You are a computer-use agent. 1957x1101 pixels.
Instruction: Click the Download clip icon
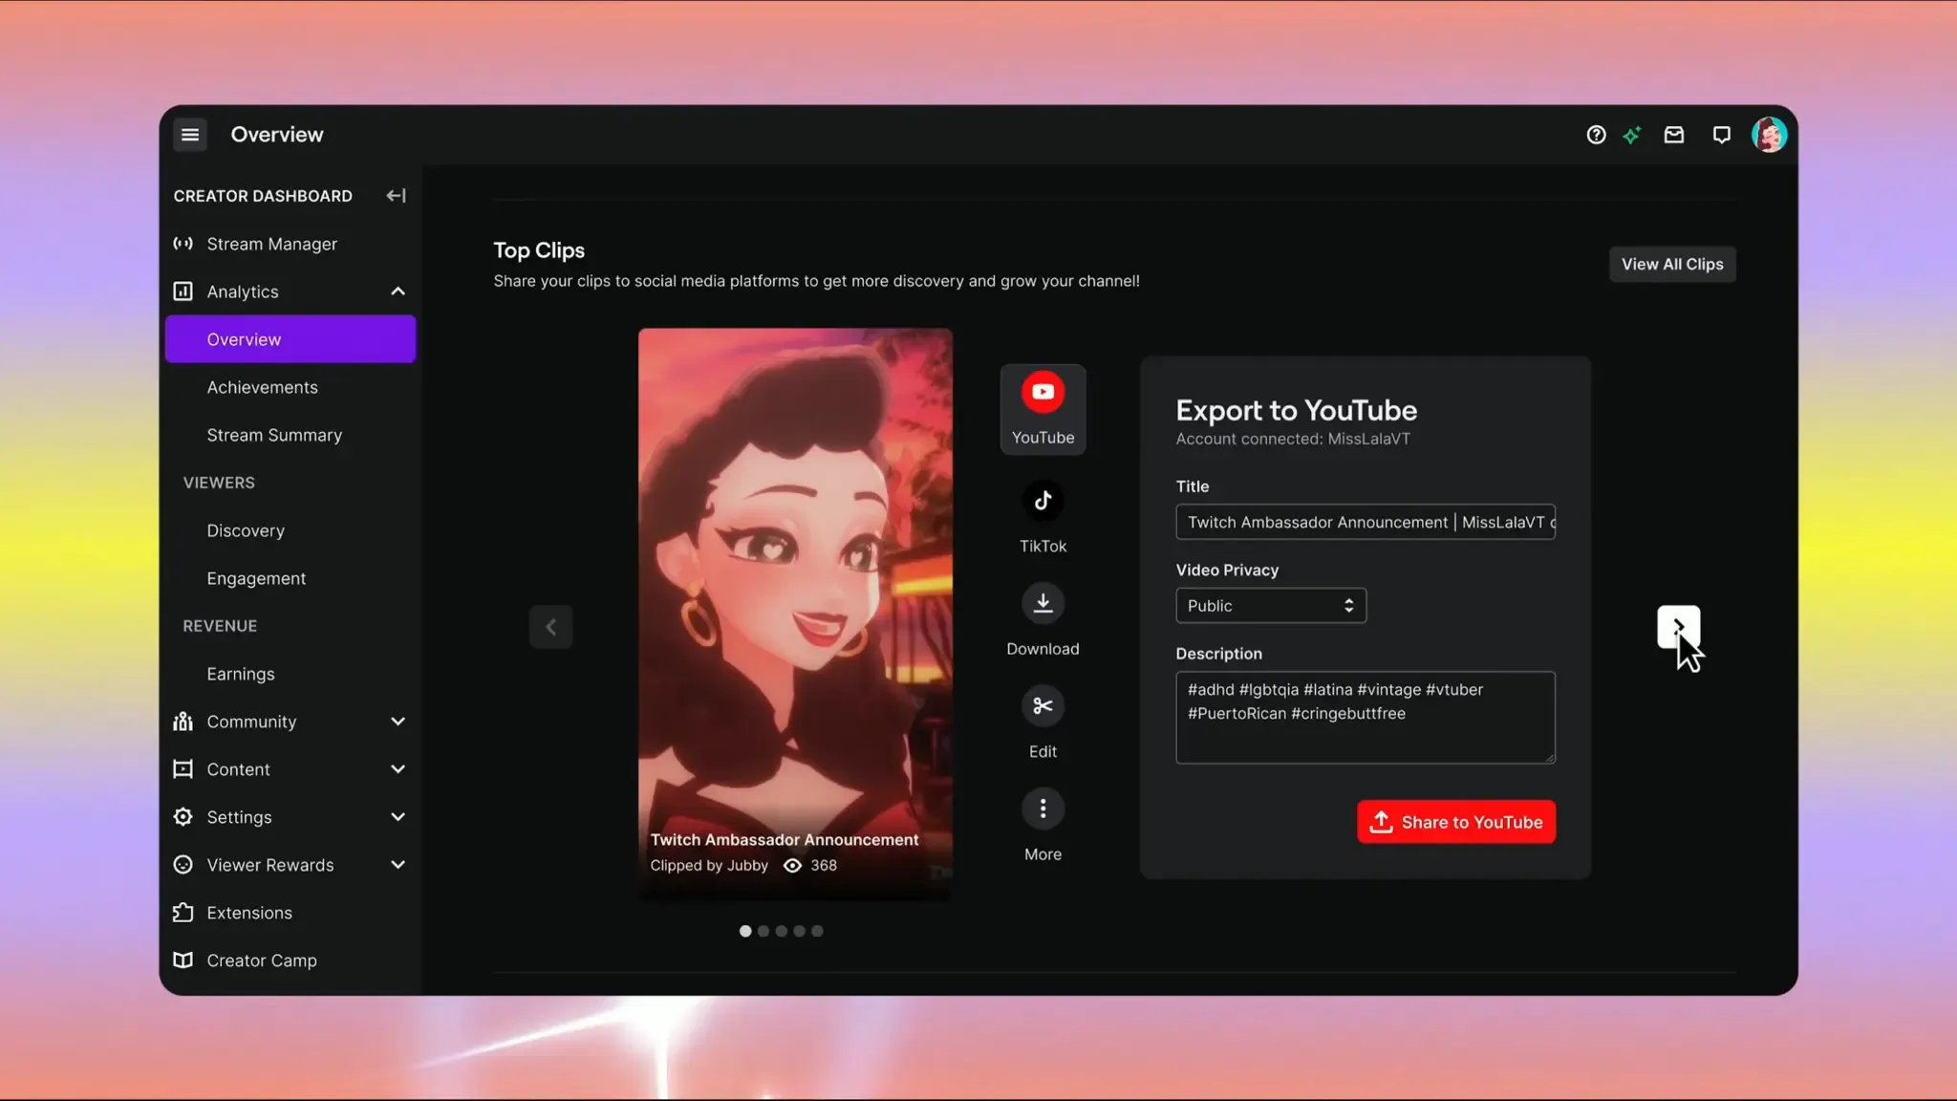coord(1043,603)
